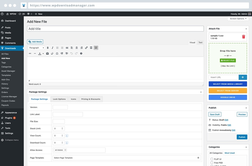Save Draft in Publish panel
The height and width of the screenshot is (166, 252).
(x=215, y=114)
